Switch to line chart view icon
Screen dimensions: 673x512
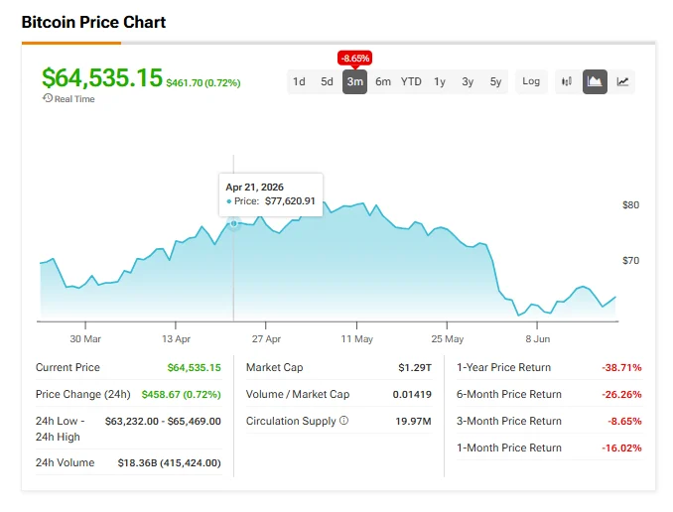pyautogui.click(x=622, y=81)
